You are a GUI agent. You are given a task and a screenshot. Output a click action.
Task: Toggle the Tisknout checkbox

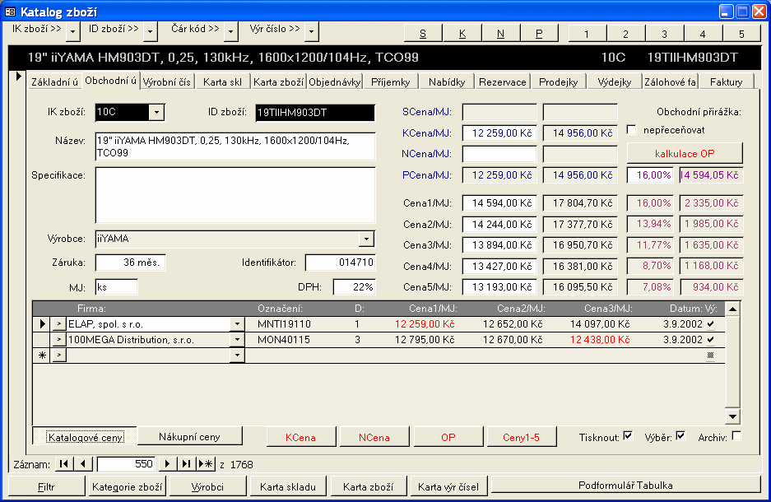(x=628, y=436)
